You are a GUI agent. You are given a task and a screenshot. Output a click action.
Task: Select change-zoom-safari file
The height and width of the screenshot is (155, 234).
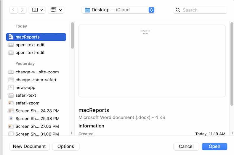point(36,80)
